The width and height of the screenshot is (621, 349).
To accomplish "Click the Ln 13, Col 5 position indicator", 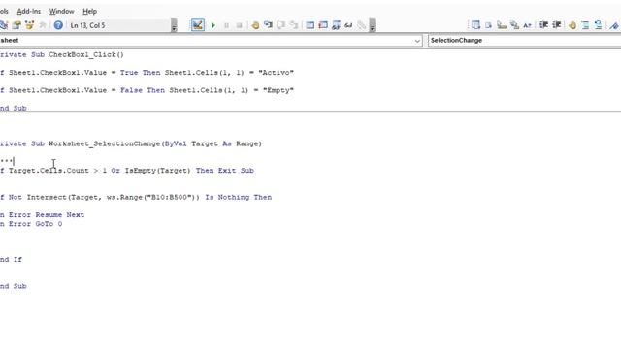I will pos(87,25).
